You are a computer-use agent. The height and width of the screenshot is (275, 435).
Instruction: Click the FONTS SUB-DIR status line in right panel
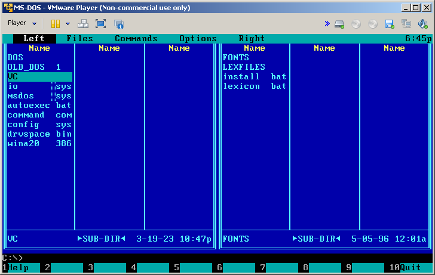coord(324,239)
